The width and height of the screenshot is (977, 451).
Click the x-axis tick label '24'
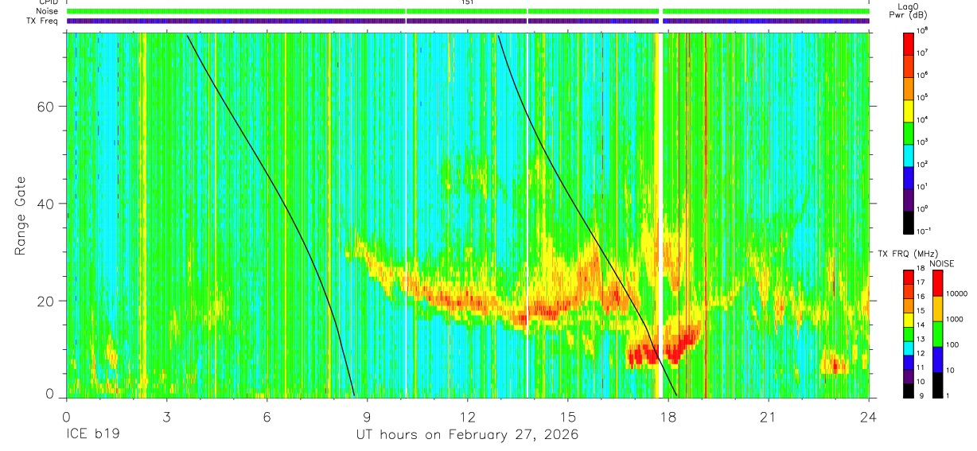pyautogui.click(x=869, y=417)
